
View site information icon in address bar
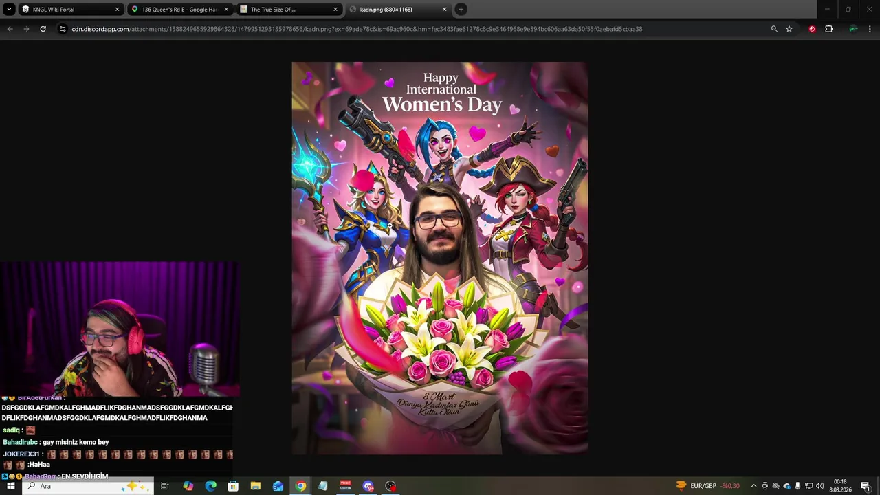coord(63,29)
